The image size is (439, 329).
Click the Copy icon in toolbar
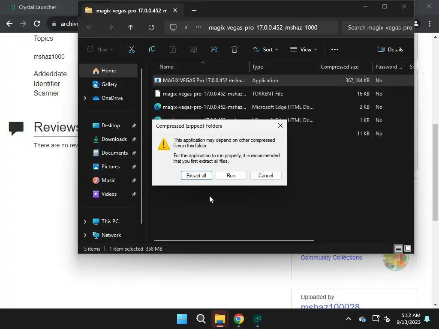(152, 50)
